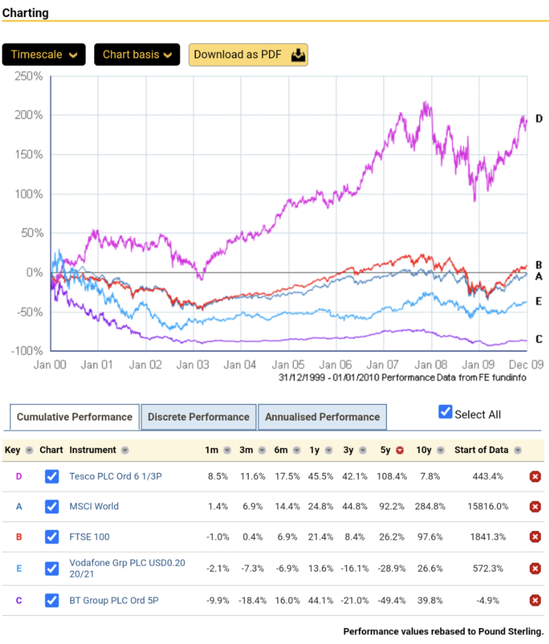
Task: Sort by Instrument column arrow
Action: click(x=125, y=450)
